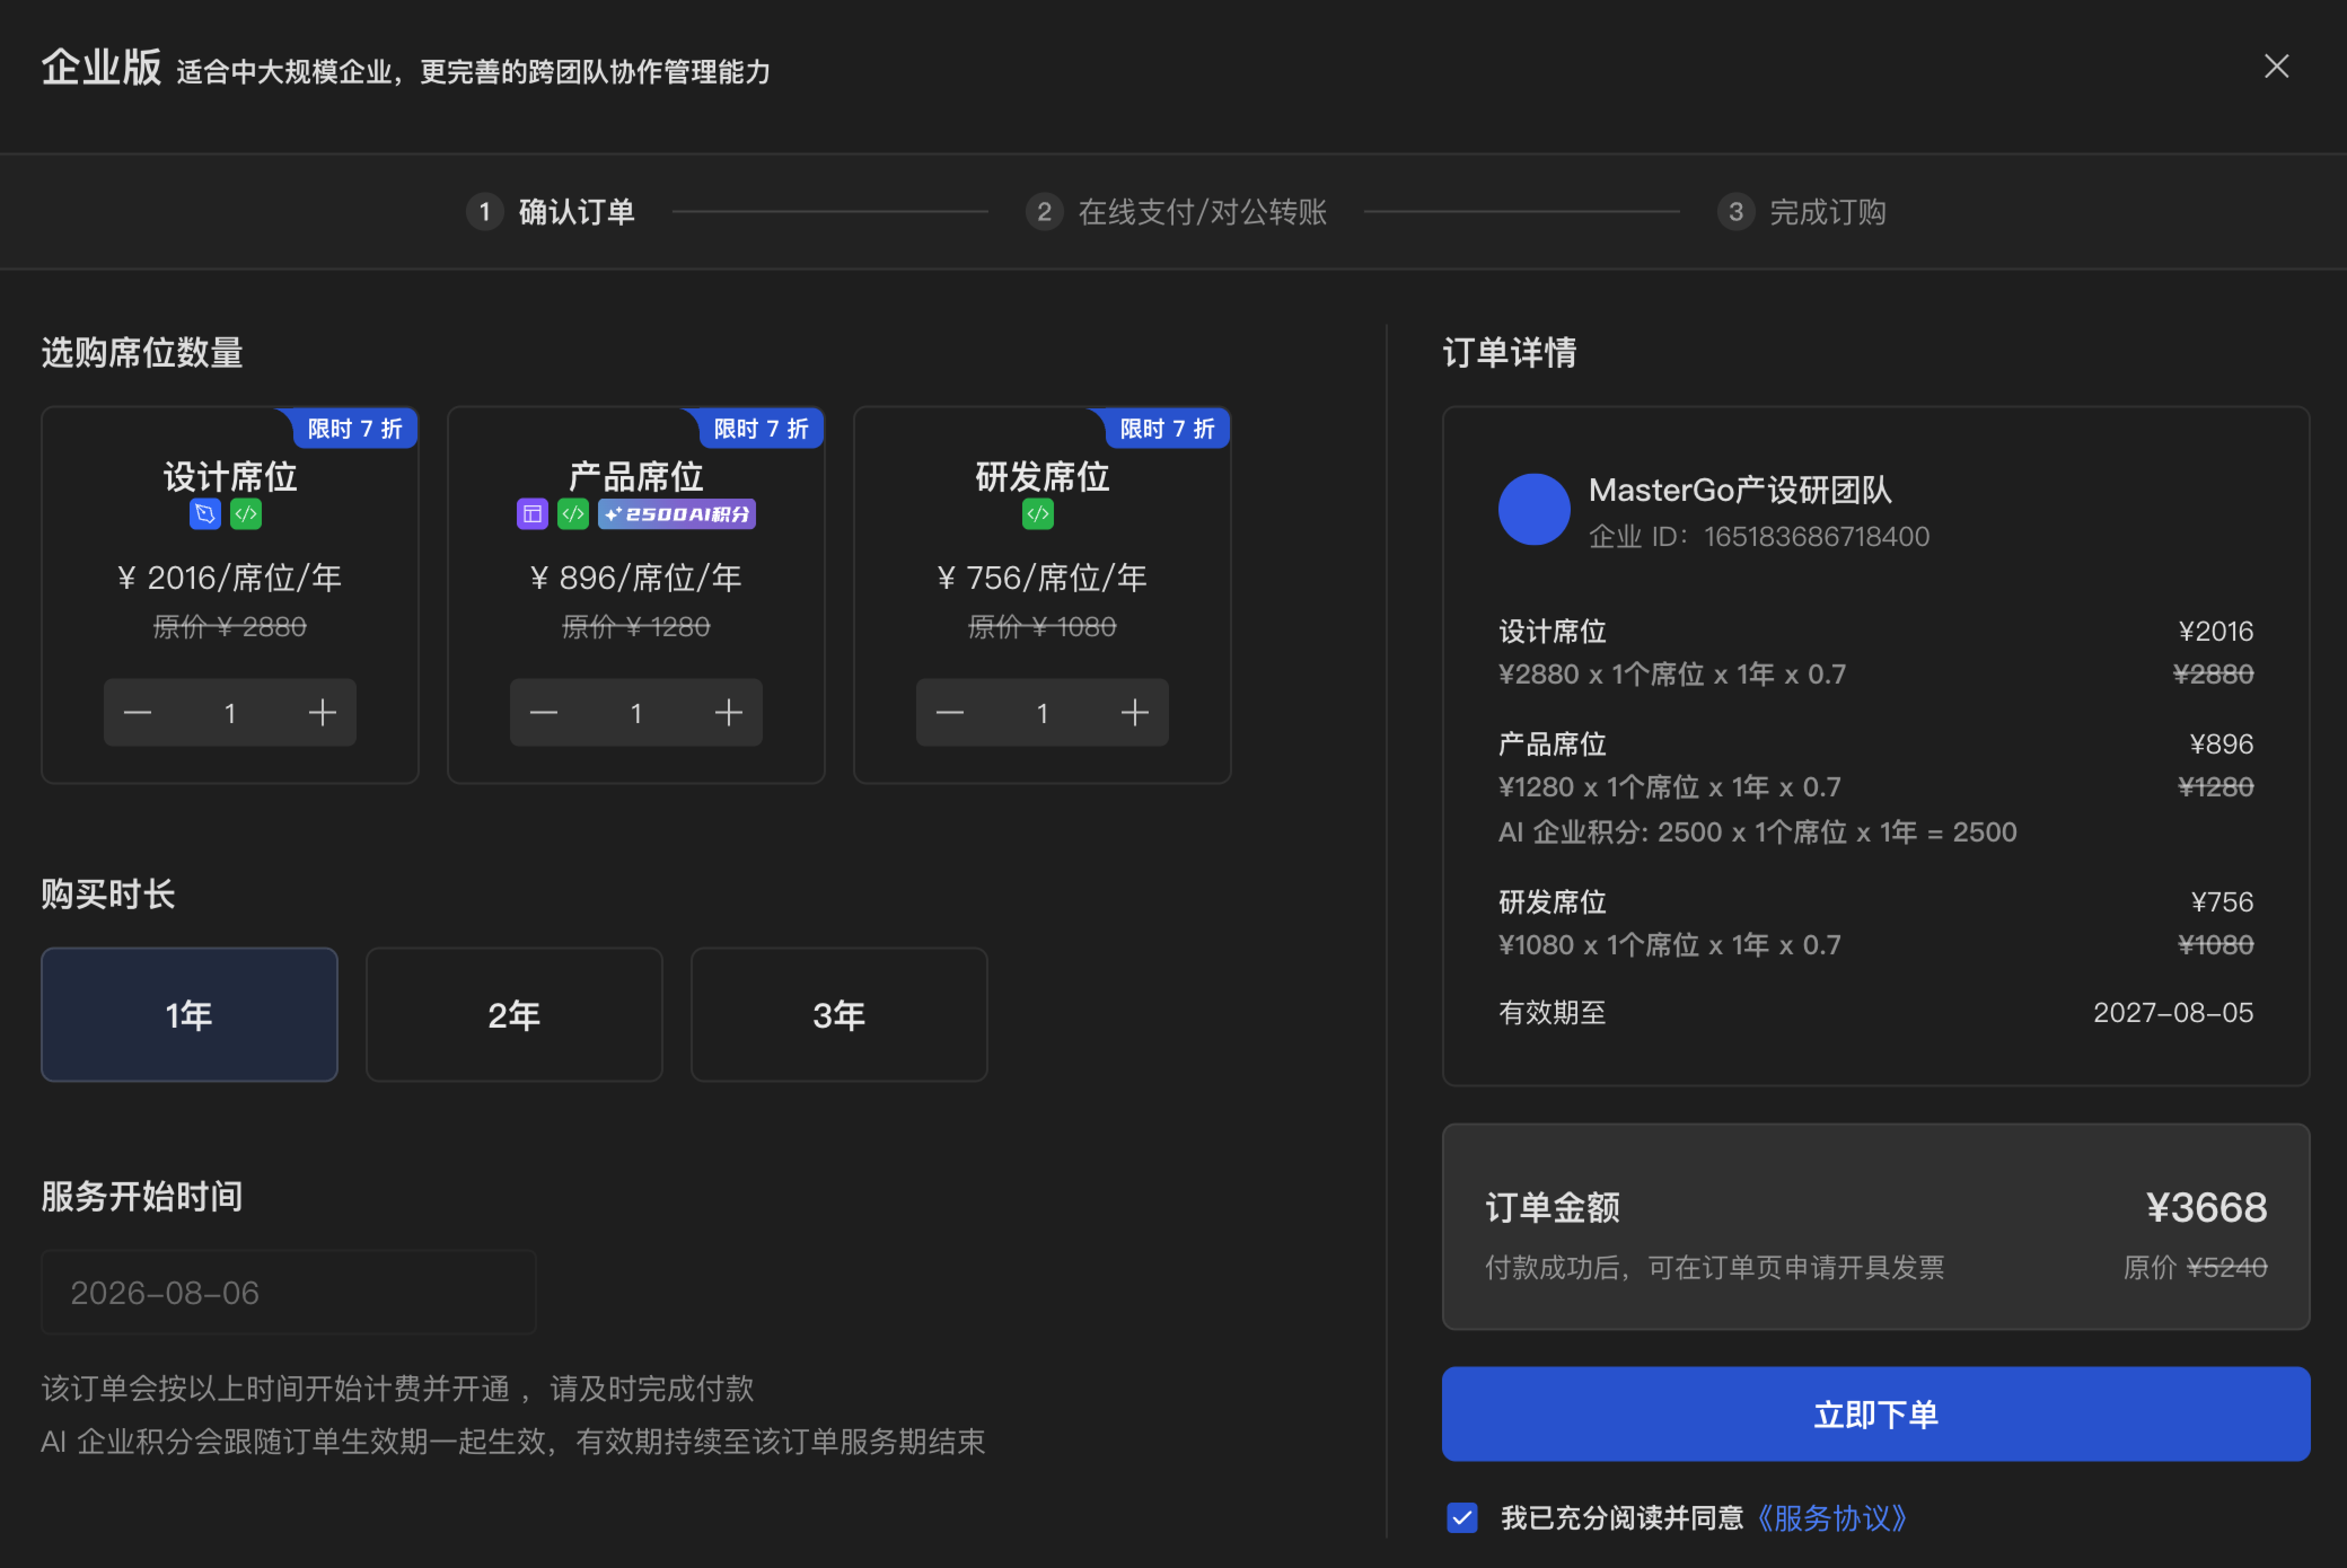Increase 产品席位 quantity with plus
This screenshot has width=2347, height=1568.
[728, 712]
